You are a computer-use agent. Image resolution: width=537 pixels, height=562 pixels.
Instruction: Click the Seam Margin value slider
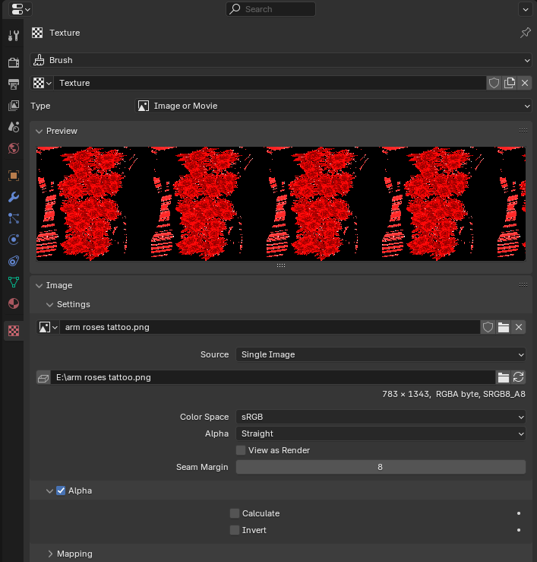pyautogui.click(x=381, y=468)
